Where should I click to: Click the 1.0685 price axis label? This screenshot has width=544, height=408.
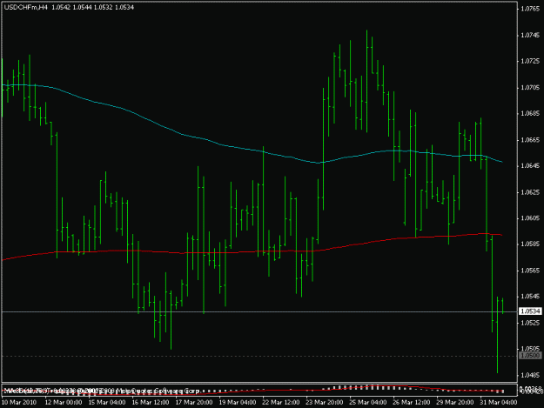(530, 113)
